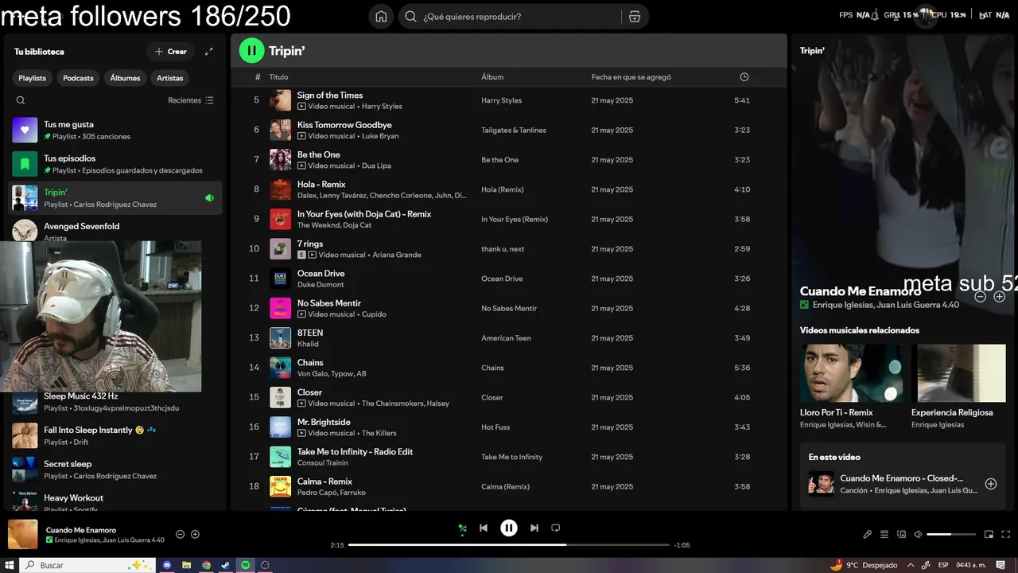The height and width of the screenshot is (573, 1018).
Task: Open Dua Lipa artist link
Action: [x=378, y=166]
